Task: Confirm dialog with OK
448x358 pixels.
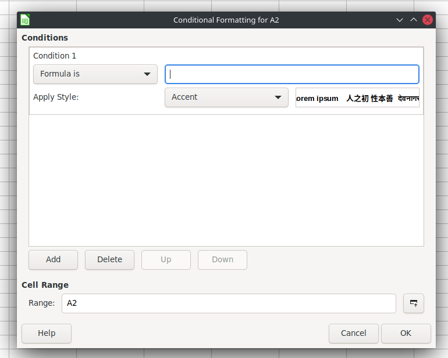Action: pos(406,333)
